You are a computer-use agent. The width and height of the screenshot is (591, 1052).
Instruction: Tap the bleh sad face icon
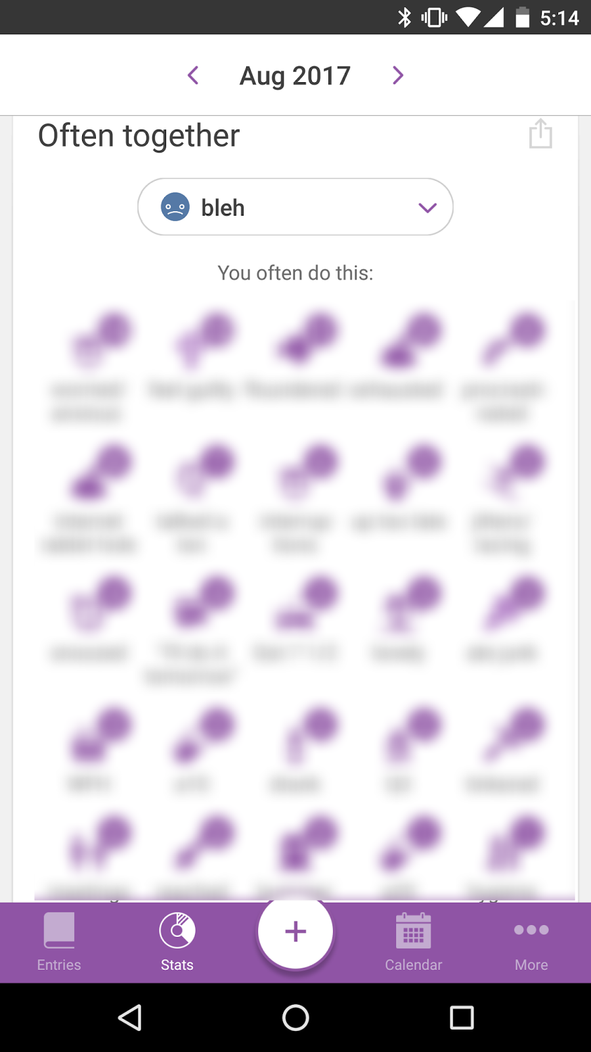point(175,207)
